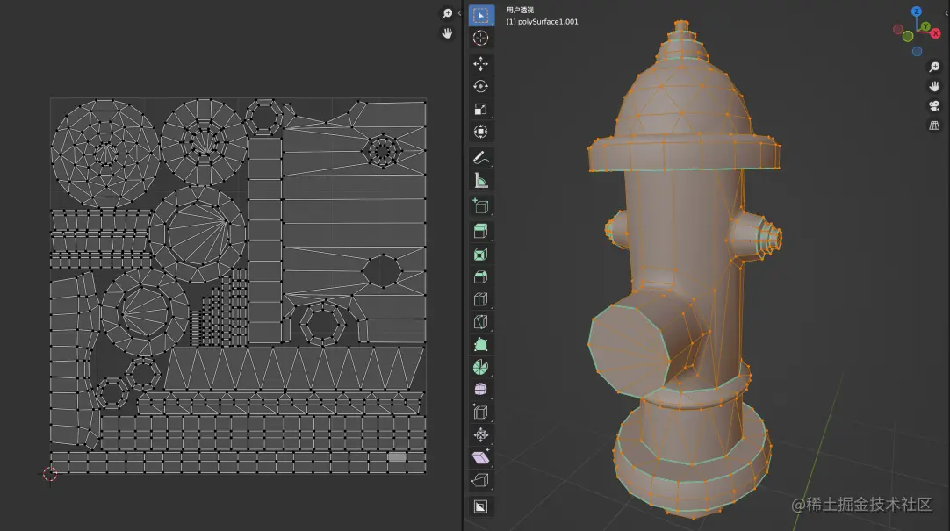Select the Annotate pencil tool

click(481, 158)
